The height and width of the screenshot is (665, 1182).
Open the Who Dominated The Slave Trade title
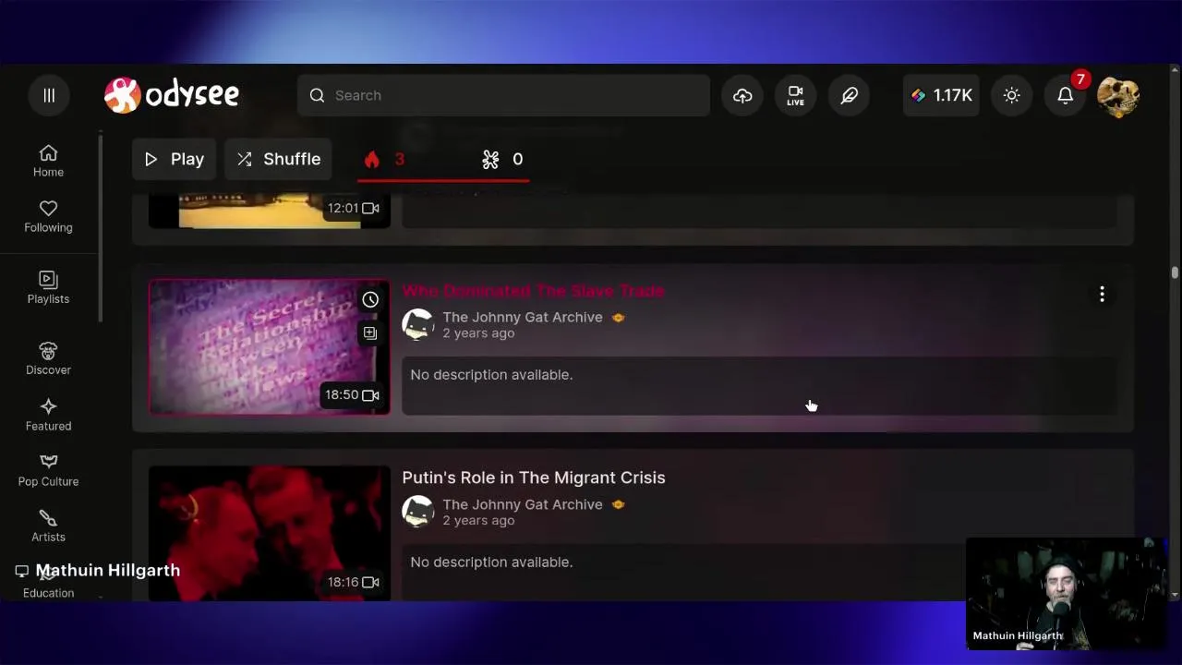click(x=533, y=290)
